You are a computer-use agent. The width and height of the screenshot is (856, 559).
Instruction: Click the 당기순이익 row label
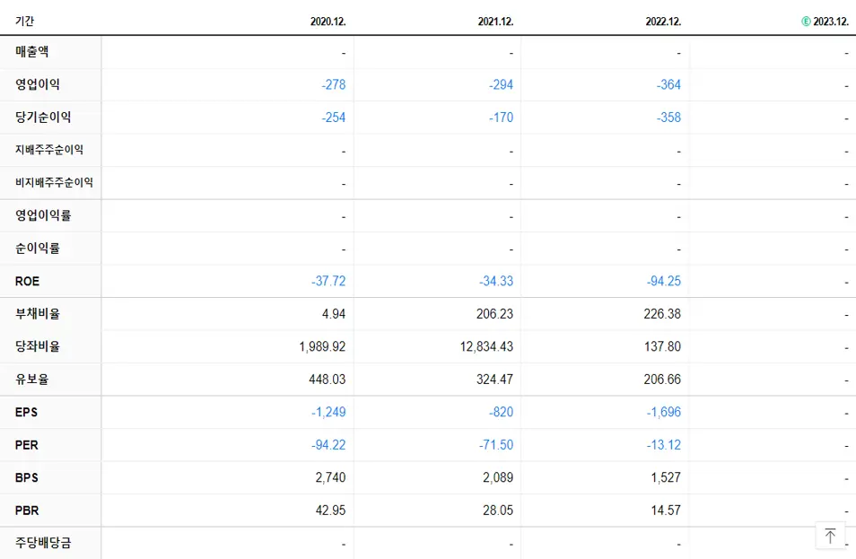[x=43, y=117]
